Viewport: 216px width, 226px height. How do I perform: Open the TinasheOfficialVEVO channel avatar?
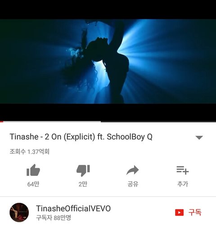coord(19,212)
